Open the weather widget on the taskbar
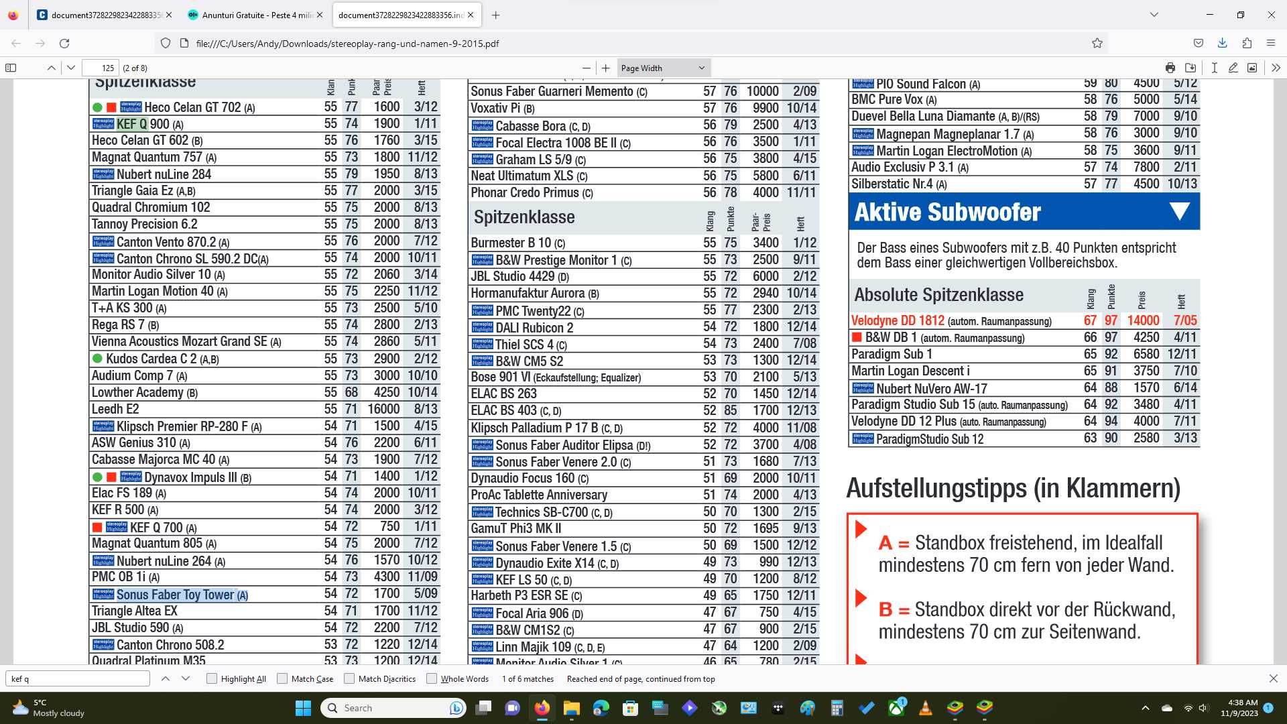The height and width of the screenshot is (724, 1287). click(x=48, y=708)
